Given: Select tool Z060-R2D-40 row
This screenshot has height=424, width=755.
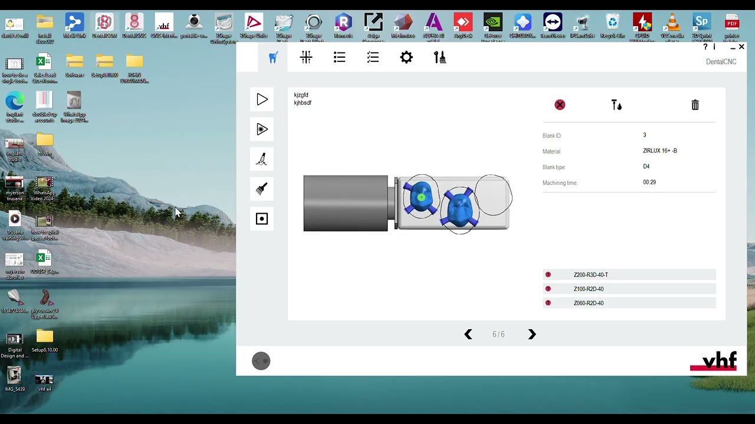Looking at the screenshot, I should click(629, 303).
